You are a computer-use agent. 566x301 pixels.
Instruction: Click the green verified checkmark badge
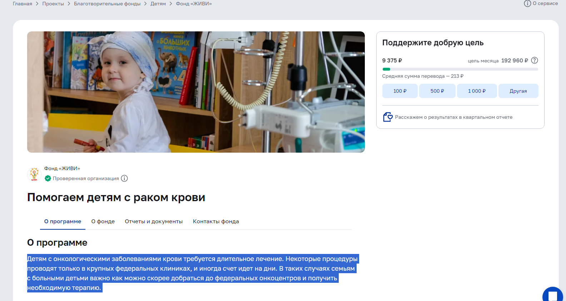click(48, 178)
